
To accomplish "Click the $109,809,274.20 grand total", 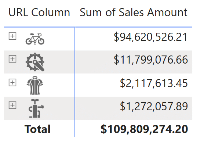I will tap(144, 129).
